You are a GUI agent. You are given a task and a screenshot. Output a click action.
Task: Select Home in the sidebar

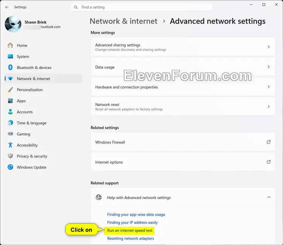click(43, 45)
